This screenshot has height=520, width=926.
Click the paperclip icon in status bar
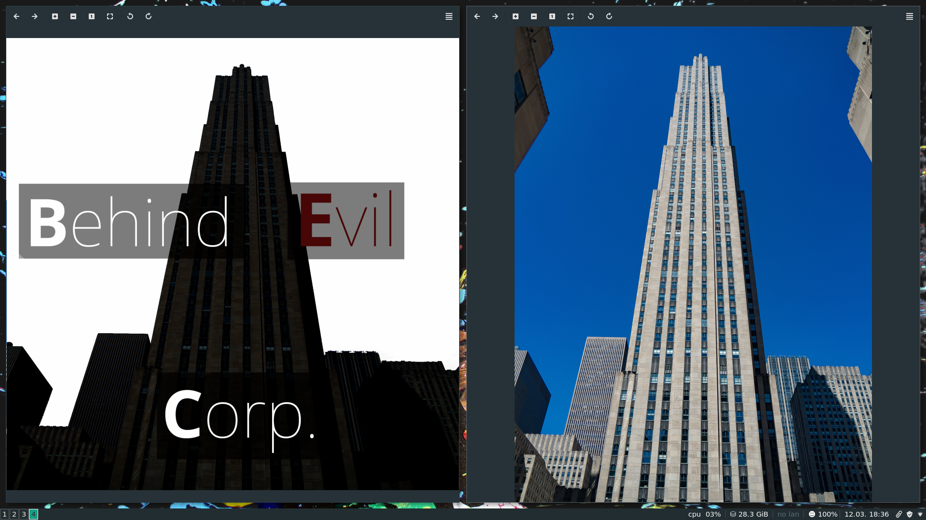pos(899,514)
